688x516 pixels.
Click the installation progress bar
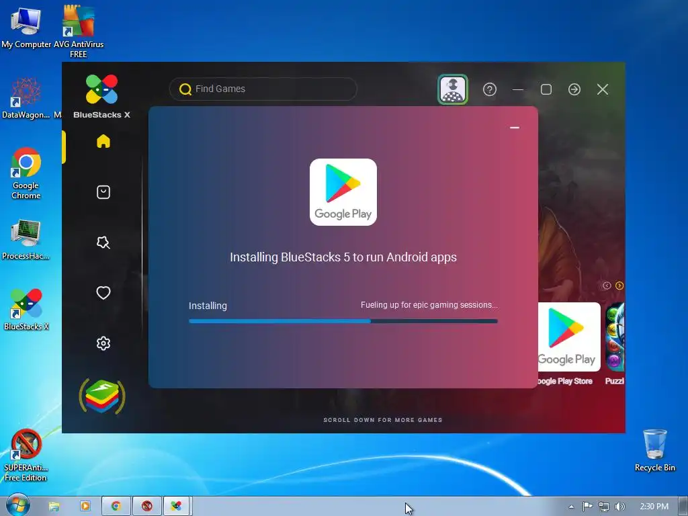[343, 321]
